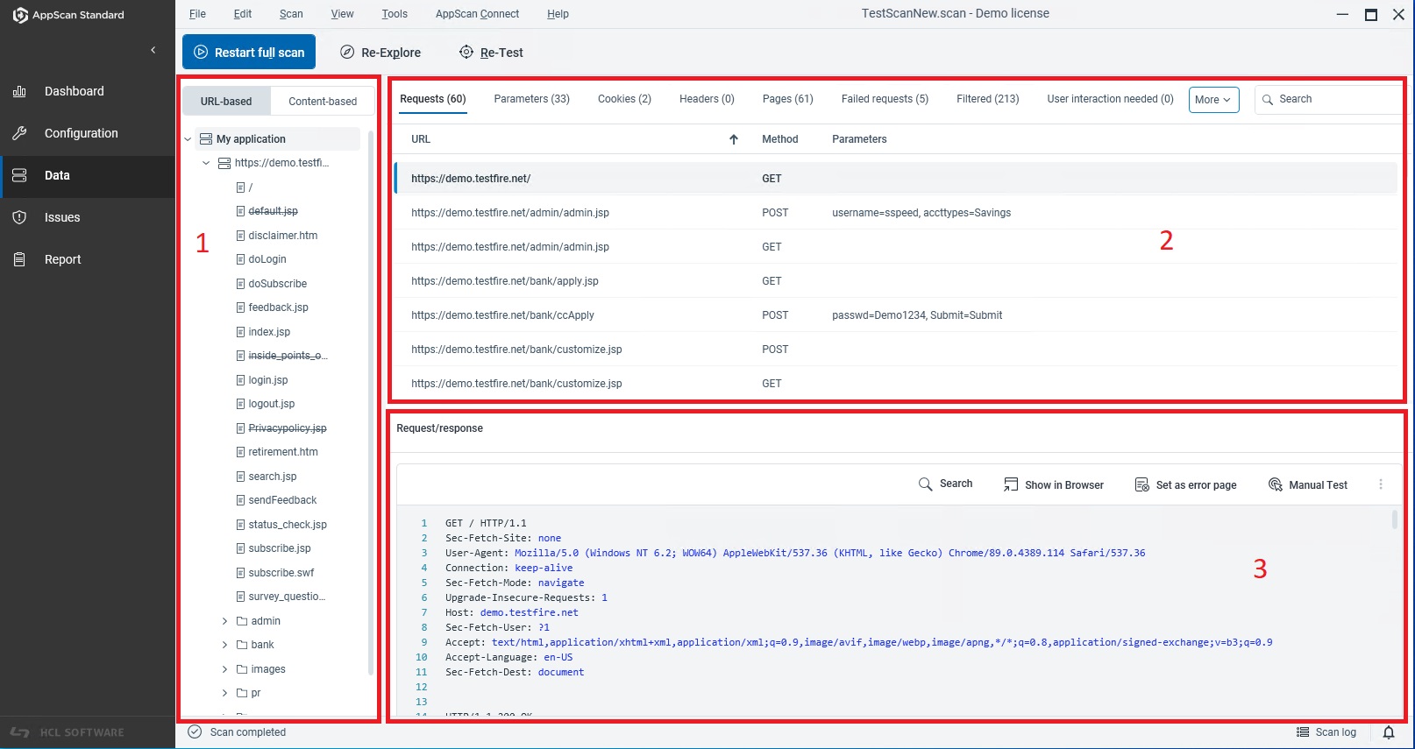This screenshot has height=749, width=1415.
Task: Switch to Content-based view
Action: [x=323, y=102]
